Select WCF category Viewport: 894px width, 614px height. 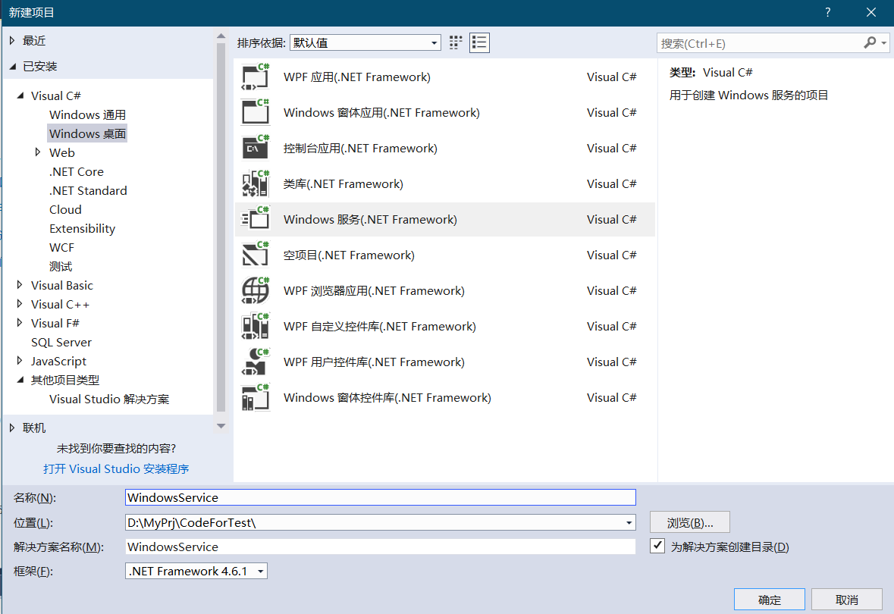61,247
